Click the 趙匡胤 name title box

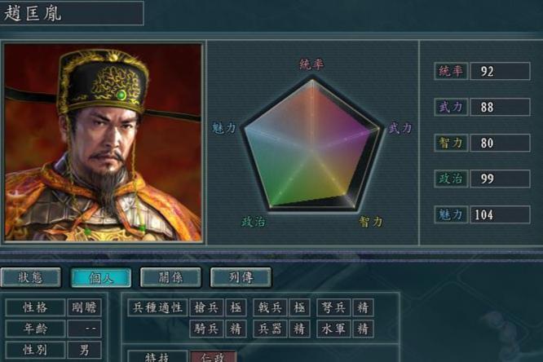tap(71, 13)
